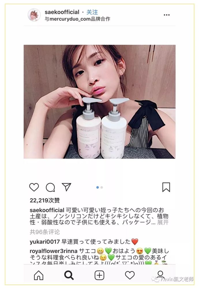Go to Home tab
Screen dimensions: 200x288
(x=39, y=275)
